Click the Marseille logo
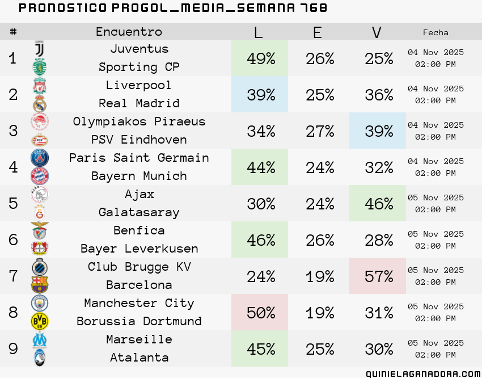 (40, 340)
